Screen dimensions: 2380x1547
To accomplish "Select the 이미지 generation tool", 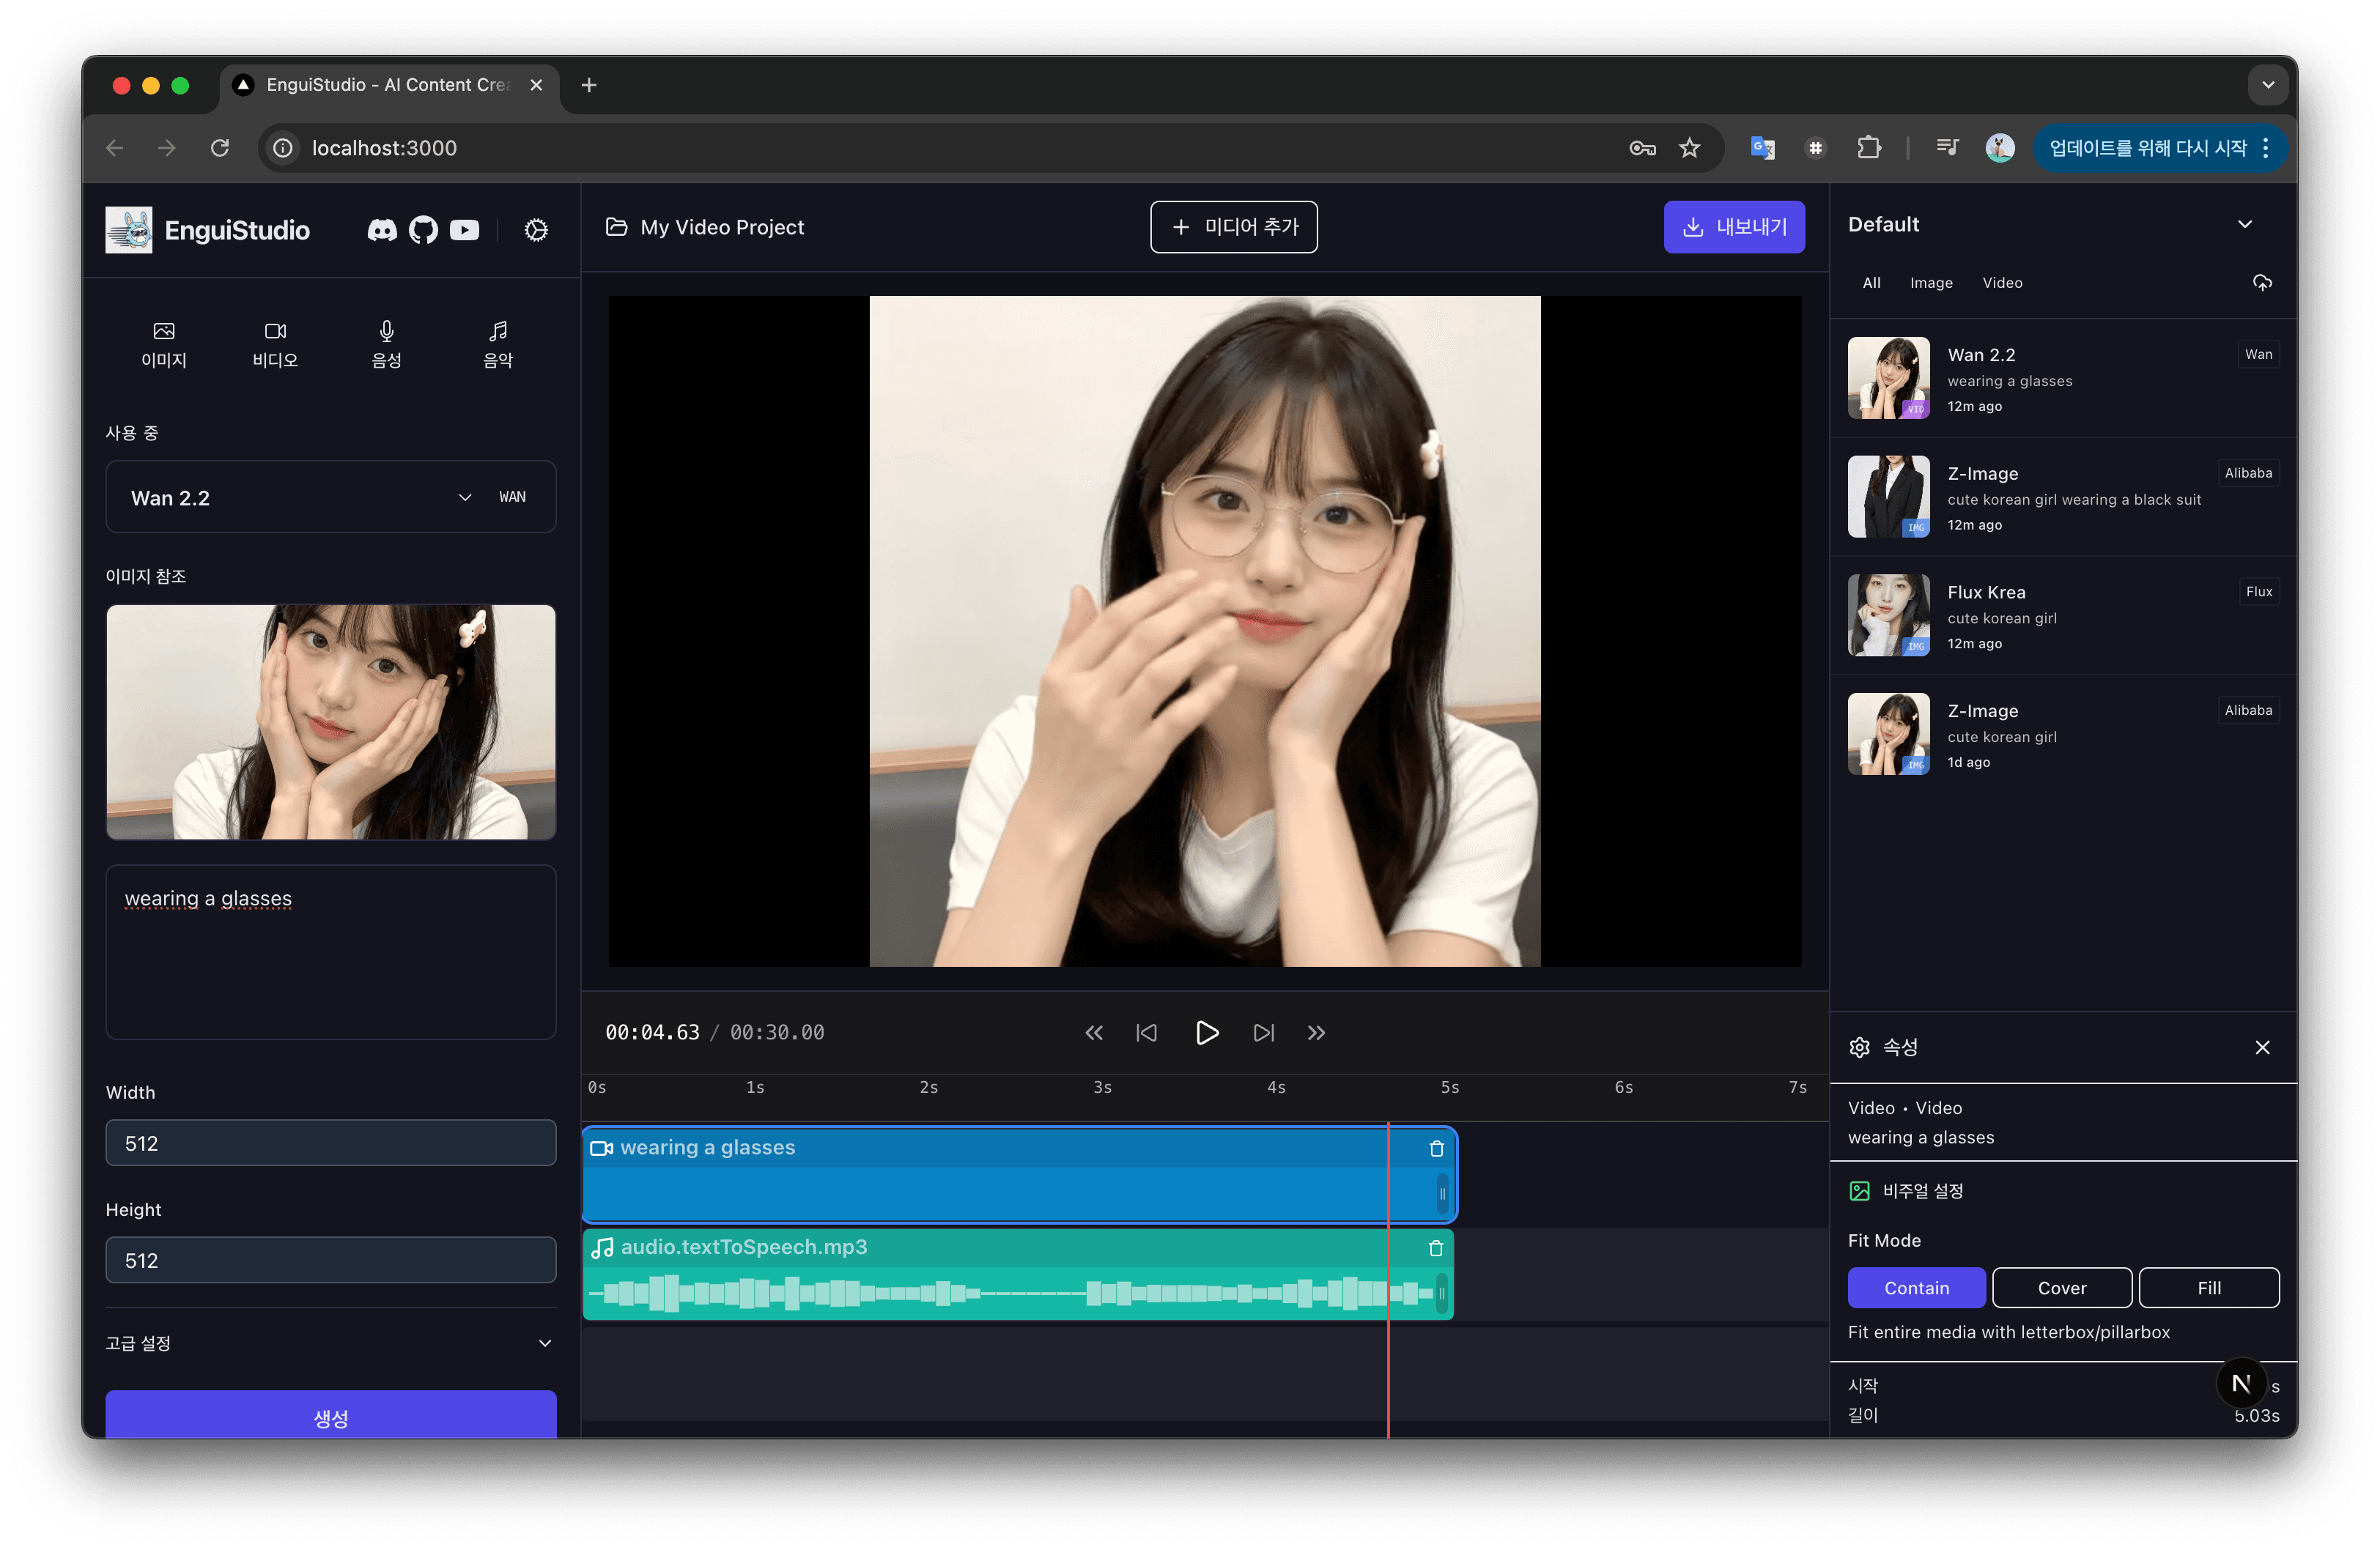I will point(163,345).
